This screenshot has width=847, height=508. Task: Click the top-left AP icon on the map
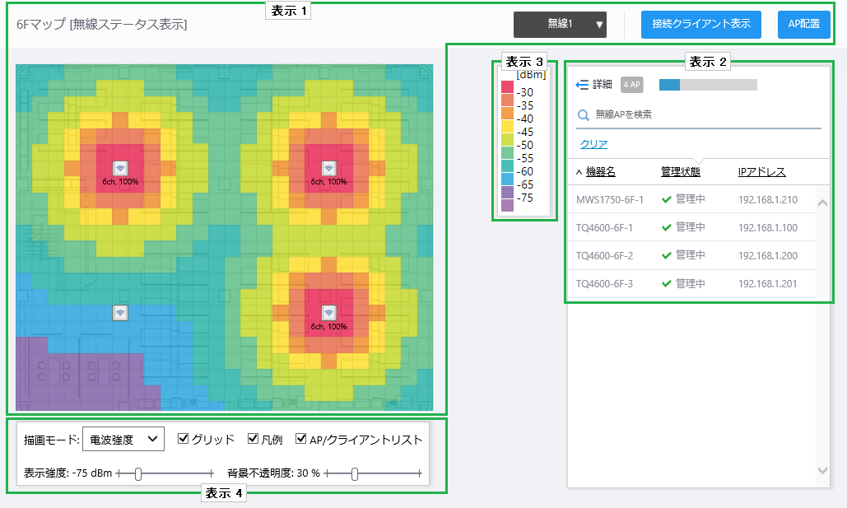pos(120,168)
